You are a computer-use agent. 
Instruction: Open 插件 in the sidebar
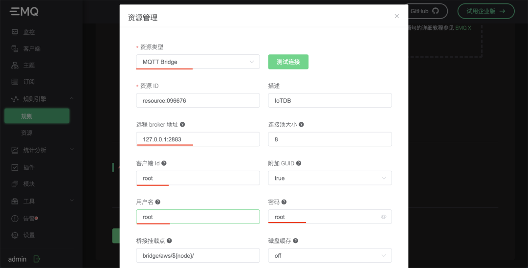pos(29,167)
